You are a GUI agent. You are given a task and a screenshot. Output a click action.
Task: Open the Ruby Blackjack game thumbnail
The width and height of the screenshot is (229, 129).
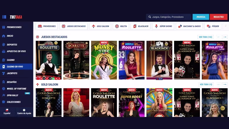click(159, 60)
